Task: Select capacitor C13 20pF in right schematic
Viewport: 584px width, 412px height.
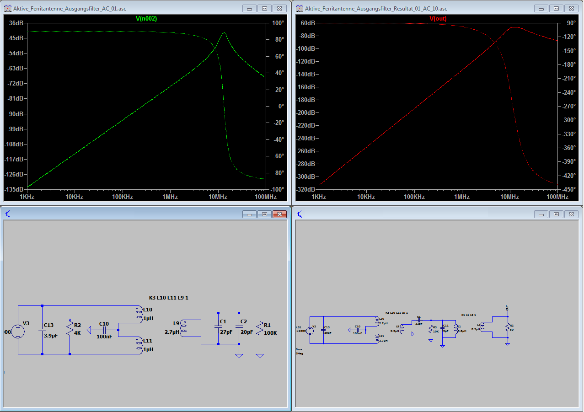Action: coord(324,329)
